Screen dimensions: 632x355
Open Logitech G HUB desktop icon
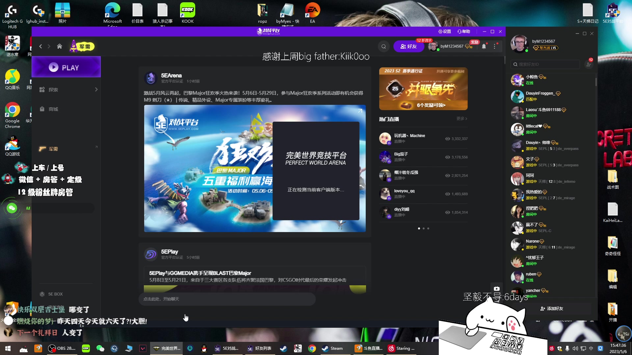tap(12, 16)
